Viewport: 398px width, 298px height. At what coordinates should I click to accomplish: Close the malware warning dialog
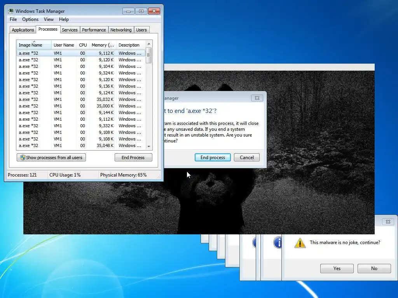(x=388, y=222)
